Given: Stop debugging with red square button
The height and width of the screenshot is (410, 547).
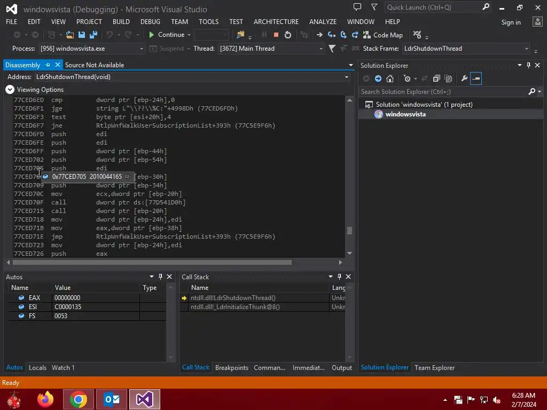Looking at the screenshot, I should pos(276,35).
